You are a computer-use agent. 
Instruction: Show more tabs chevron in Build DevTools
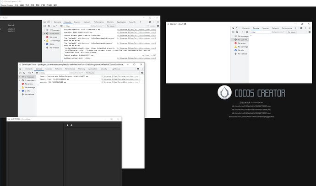click(141, 22)
